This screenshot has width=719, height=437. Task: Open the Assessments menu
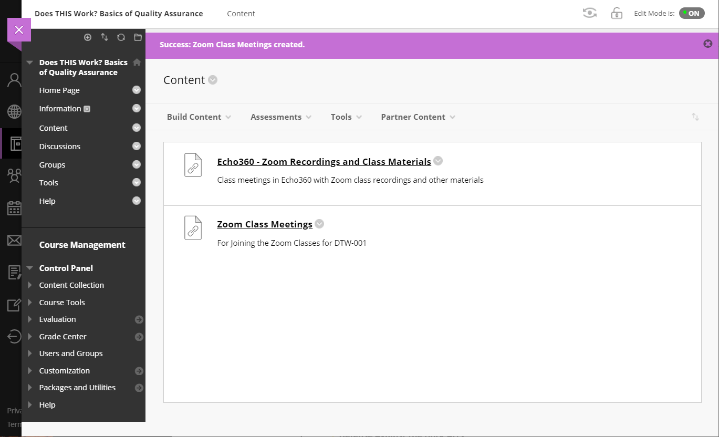281,117
